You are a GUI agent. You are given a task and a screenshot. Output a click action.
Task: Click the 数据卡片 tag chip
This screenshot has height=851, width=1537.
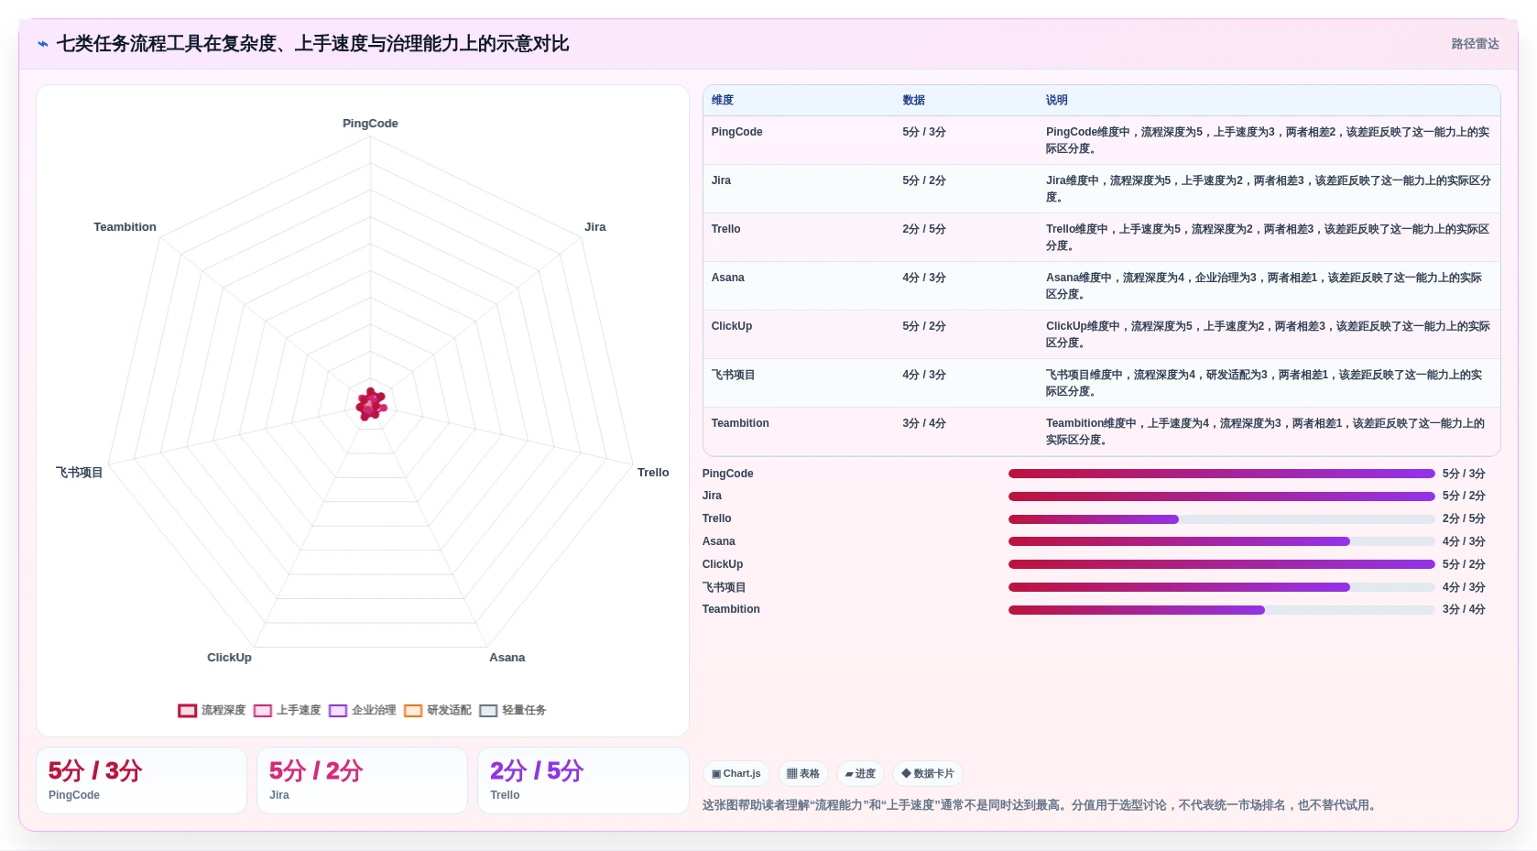(928, 774)
